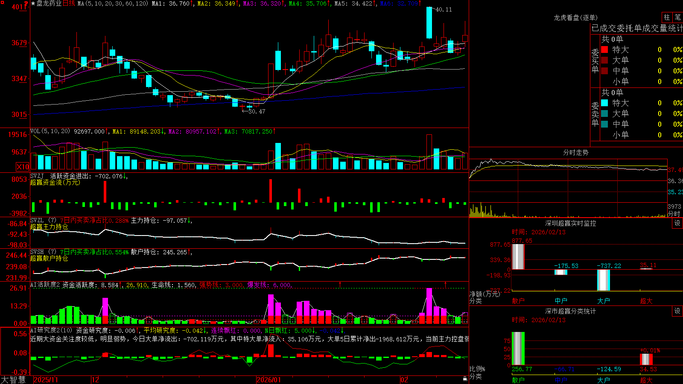Click the X10 volume scale marker
683x384 pixels.
[23, 167]
